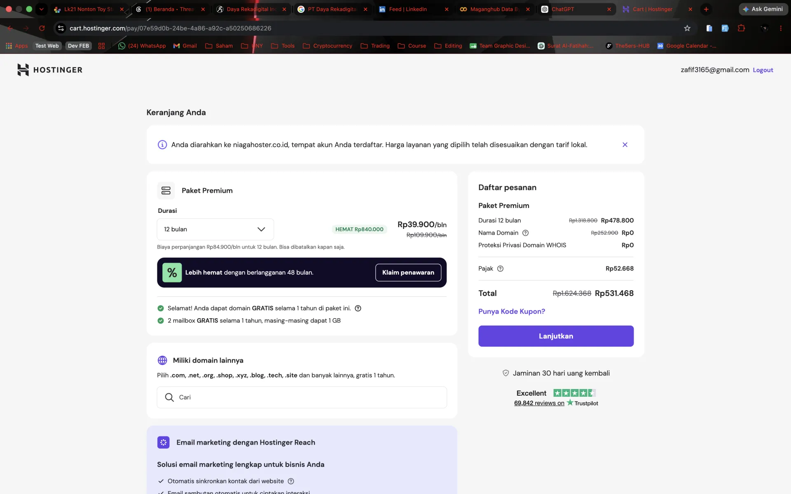Open help tooltip next to Nama Domain

coord(525,233)
